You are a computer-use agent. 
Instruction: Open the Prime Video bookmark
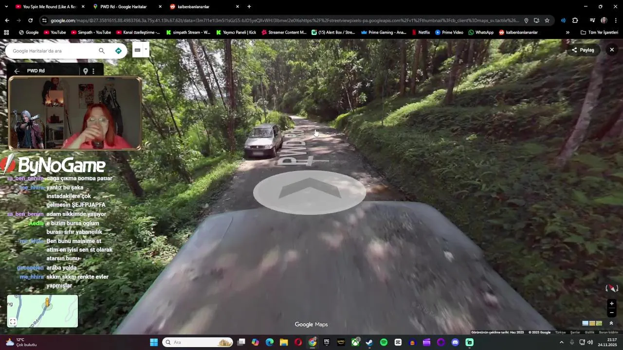[449, 33]
